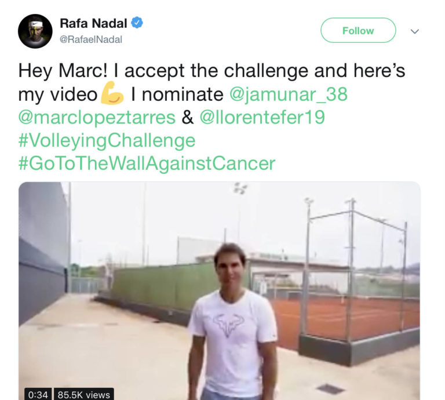Click the 0:34 video duration badge

pos(37,394)
